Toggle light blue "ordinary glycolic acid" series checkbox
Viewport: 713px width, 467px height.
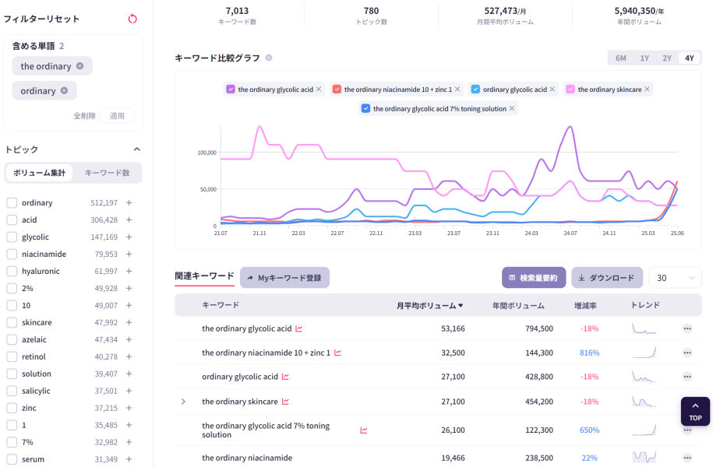(475, 89)
